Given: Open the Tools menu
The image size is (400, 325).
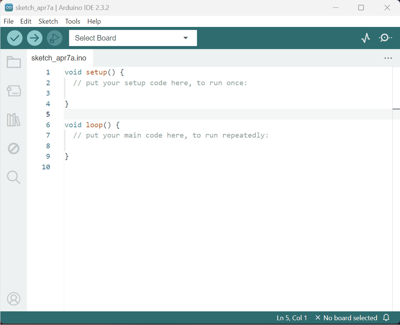Looking at the screenshot, I should pyautogui.click(x=72, y=21).
